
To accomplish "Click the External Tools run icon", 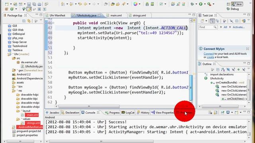I will click(x=209, y=4).
